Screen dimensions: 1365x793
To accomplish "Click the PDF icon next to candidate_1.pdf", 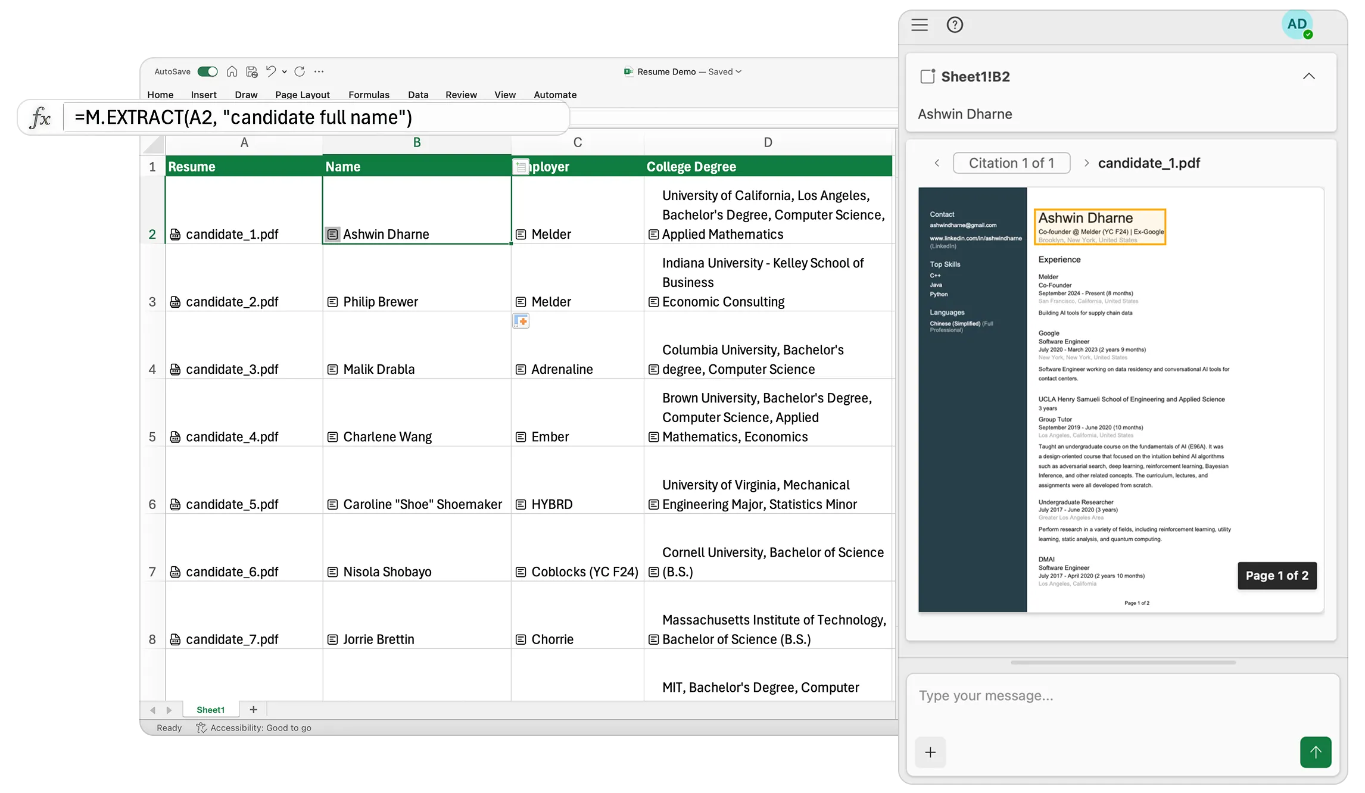I will [175, 235].
